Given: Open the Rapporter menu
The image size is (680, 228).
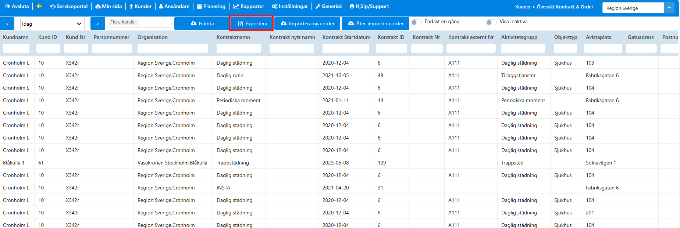Looking at the screenshot, I should (249, 6).
